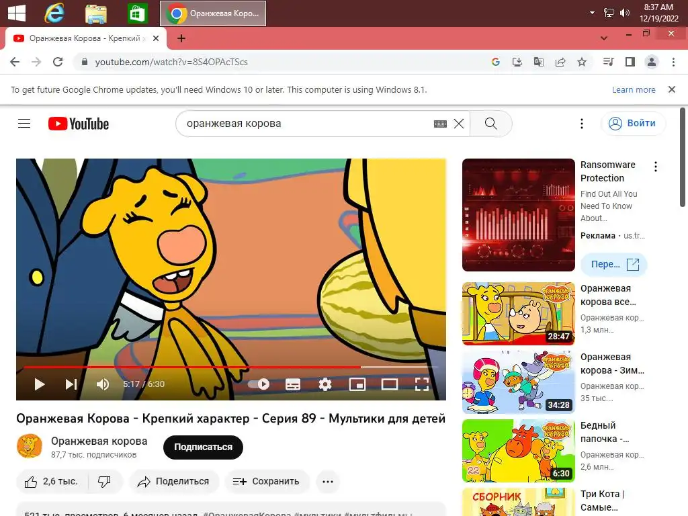Toggle subtitles button in player
688x516 pixels.
293,384
